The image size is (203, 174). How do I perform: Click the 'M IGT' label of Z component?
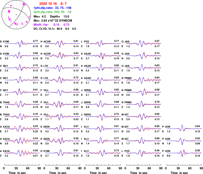click(x=125, y=139)
